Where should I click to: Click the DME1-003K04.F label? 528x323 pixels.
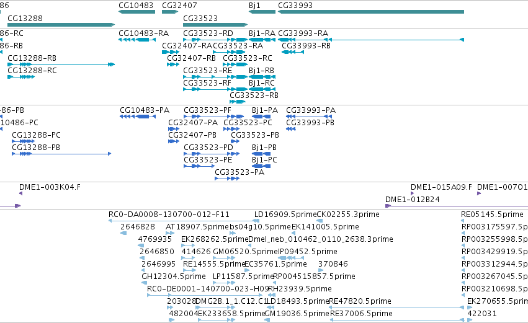(50, 187)
